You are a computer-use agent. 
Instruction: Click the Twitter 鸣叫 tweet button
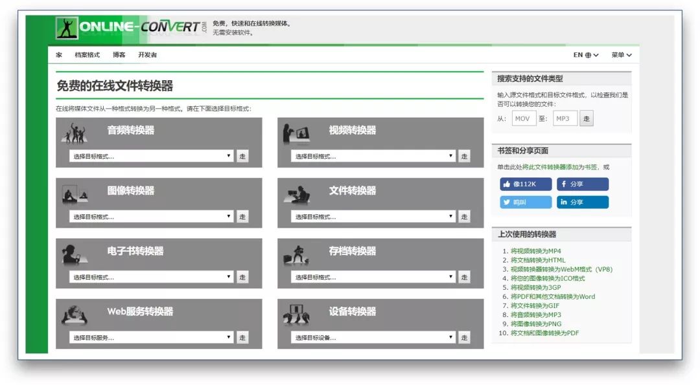(x=525, y=202)
